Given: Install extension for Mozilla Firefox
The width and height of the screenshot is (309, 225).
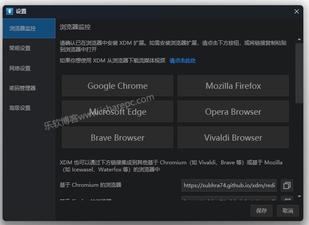Looking at the screenshot, I should click(233, 86).
